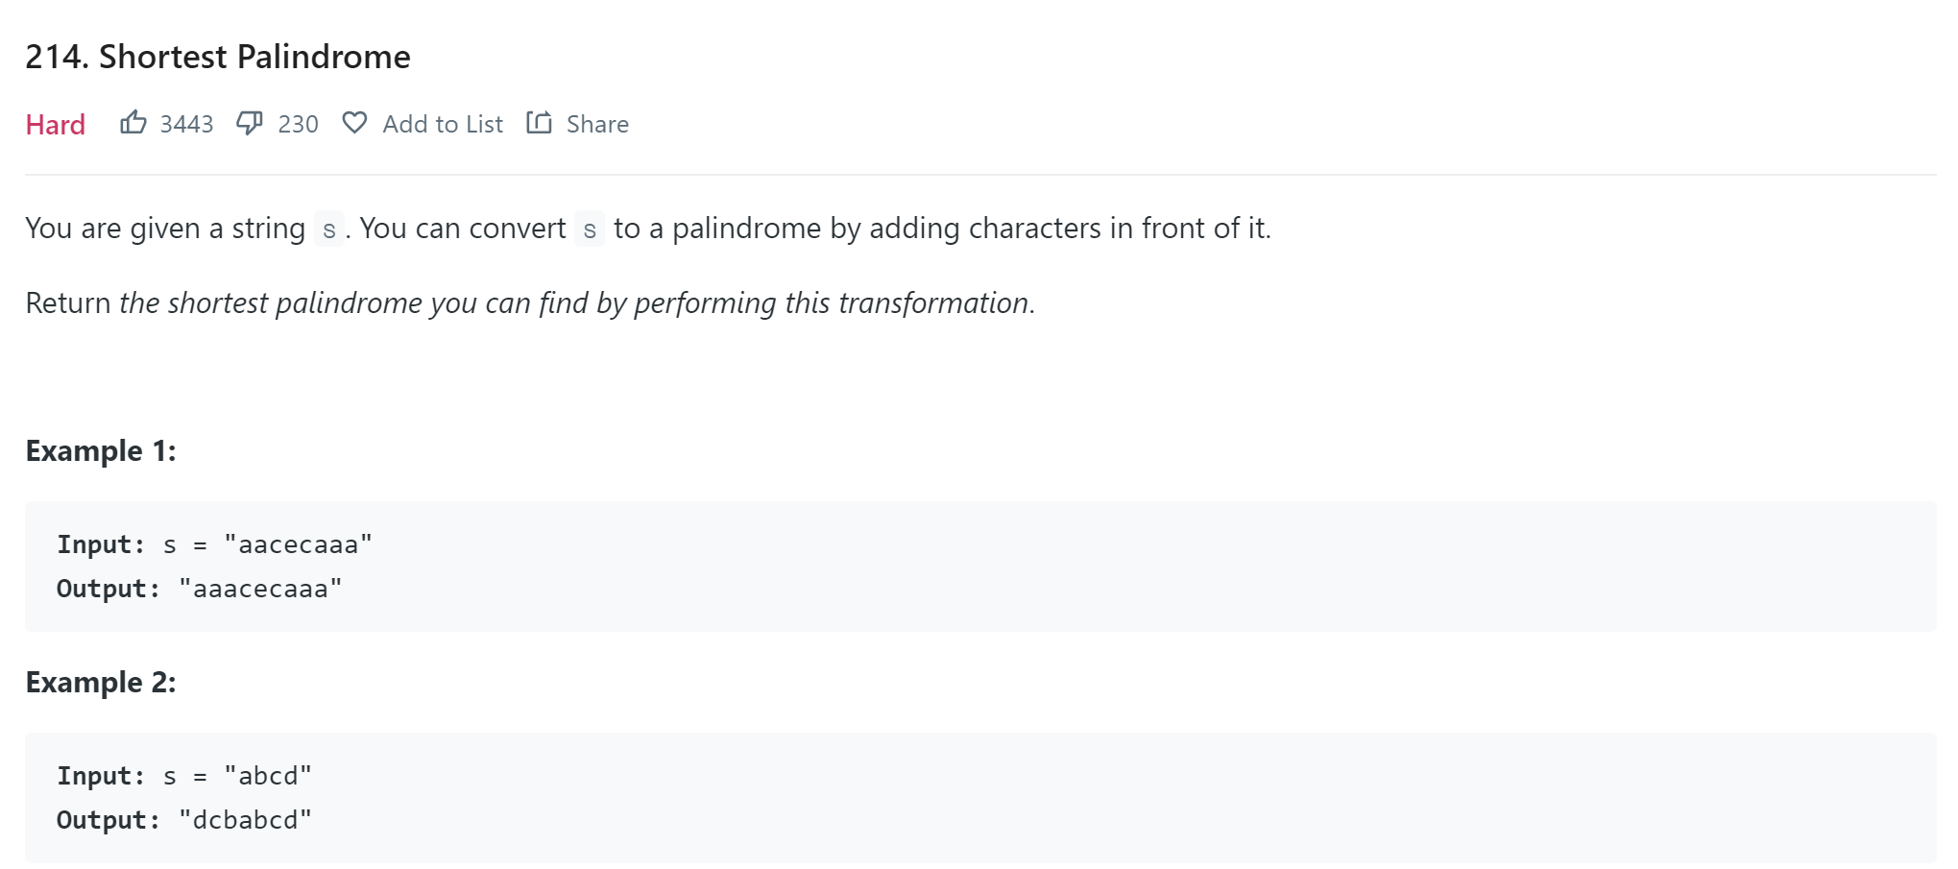1958x869 pixels.
Task: Click the 214. Shortest Palindrome title
Action: (218, 57)
